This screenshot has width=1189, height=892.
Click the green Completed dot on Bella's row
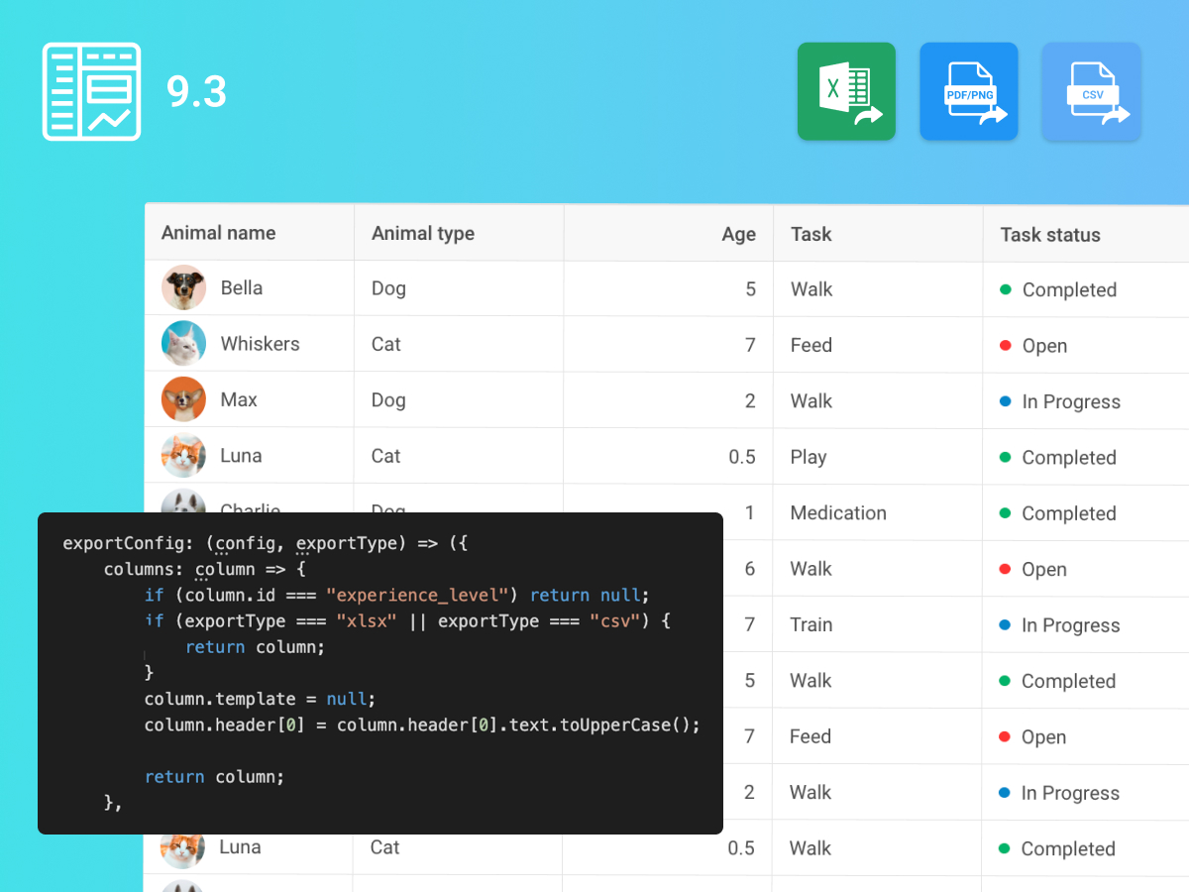(x=1004, y=289)
